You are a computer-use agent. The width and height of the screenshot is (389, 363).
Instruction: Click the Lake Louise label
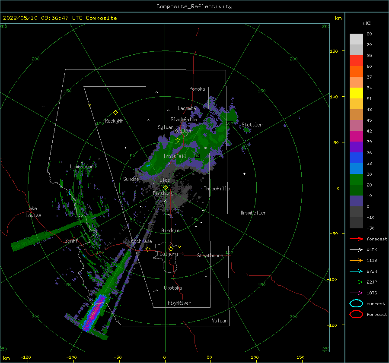coord(33,212)
